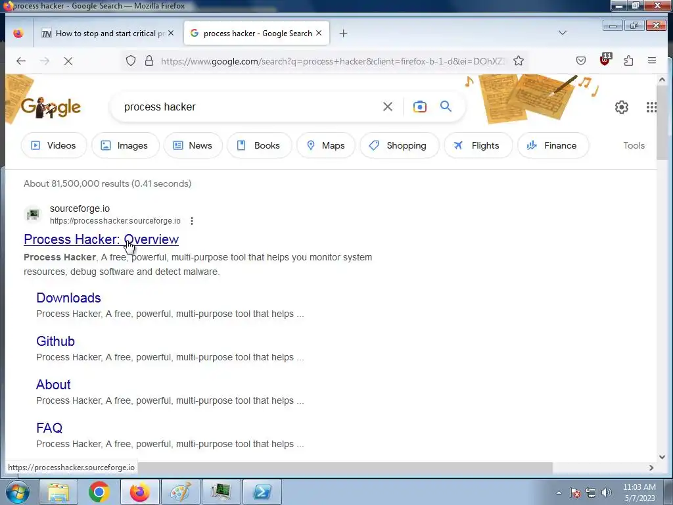Viewport: 673px width, 505px height.
Task: Close the 'process hacker - Google Search' tab
Action: (x=319, y=33)
